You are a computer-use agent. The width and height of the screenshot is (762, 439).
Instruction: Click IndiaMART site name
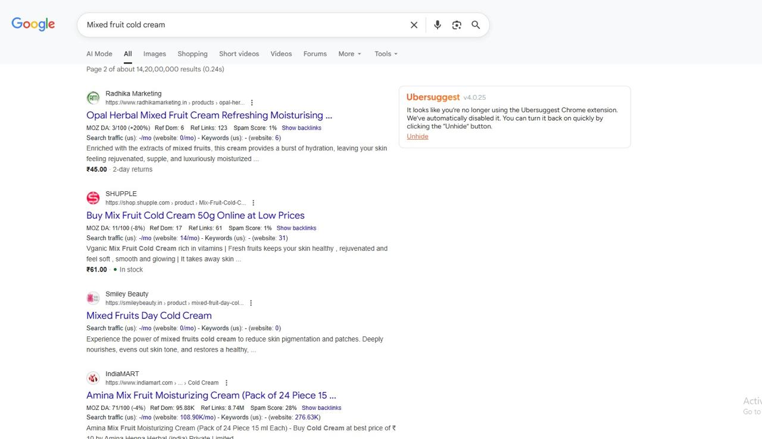click(122, 374)
